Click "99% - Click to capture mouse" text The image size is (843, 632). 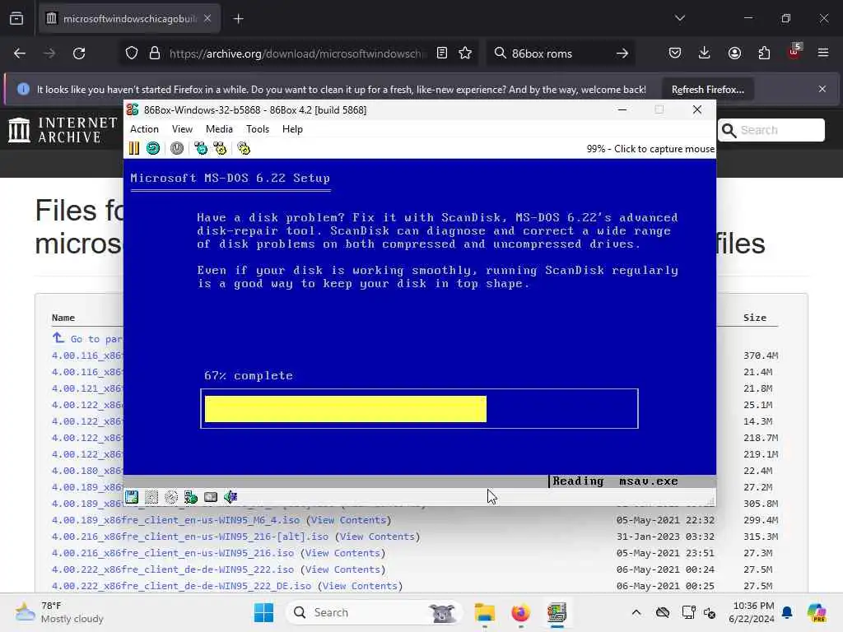coord(650,149)
